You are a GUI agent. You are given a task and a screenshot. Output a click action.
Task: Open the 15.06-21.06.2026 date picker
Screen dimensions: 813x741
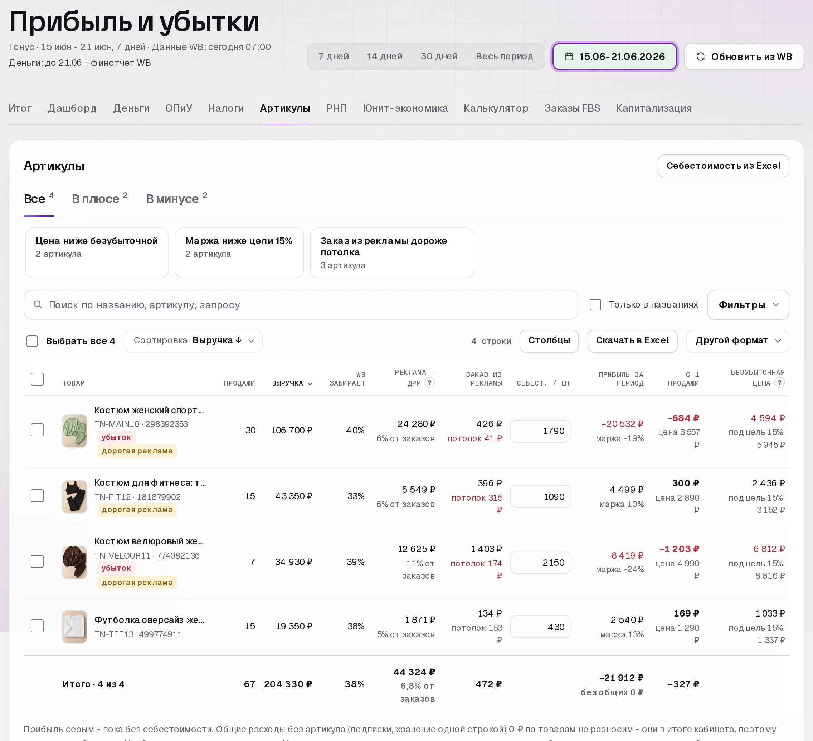(x=615, y=57)
